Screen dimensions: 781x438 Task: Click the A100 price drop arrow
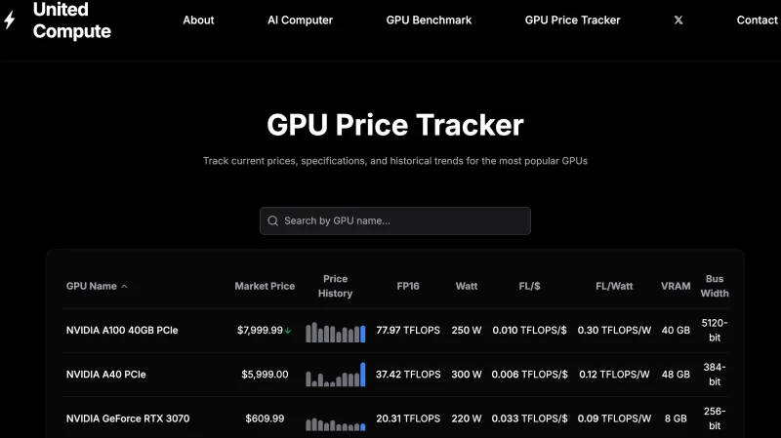click(288, 331)
